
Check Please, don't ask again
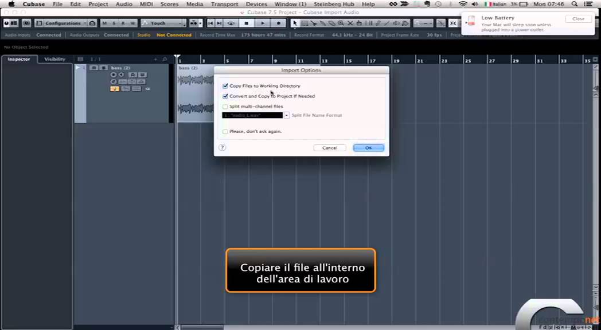[225, 132]
